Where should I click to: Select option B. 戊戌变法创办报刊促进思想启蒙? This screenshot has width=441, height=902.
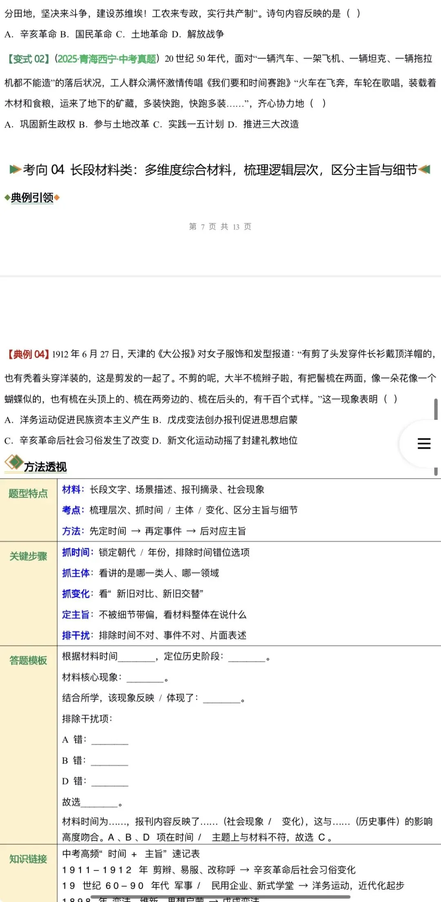pos(225,420)
